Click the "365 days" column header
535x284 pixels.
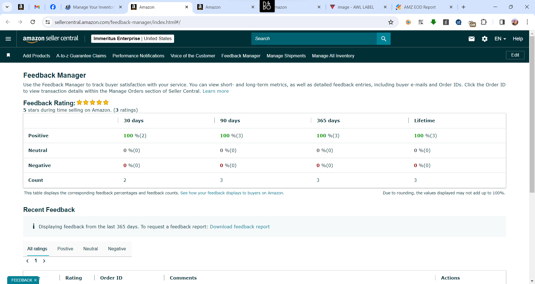click(328, 121)
